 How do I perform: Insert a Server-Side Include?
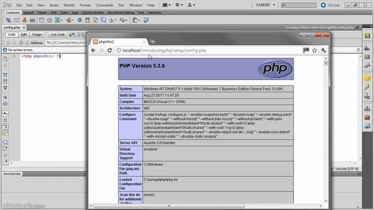pos(95,20)
